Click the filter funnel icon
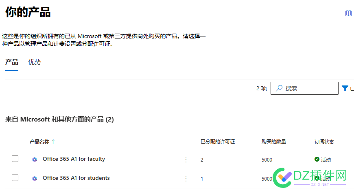Image resolution: width=354 pixels, height=194 pixels. coord(345,88)
